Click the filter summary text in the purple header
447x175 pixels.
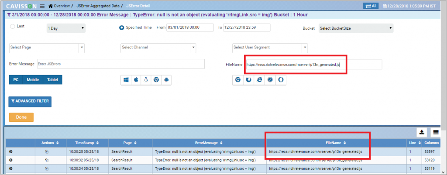(x=159, y=14)
